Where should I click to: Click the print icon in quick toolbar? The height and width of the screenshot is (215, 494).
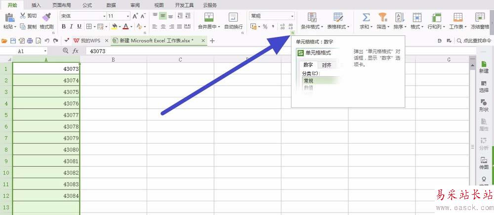(x=30, y=40)
